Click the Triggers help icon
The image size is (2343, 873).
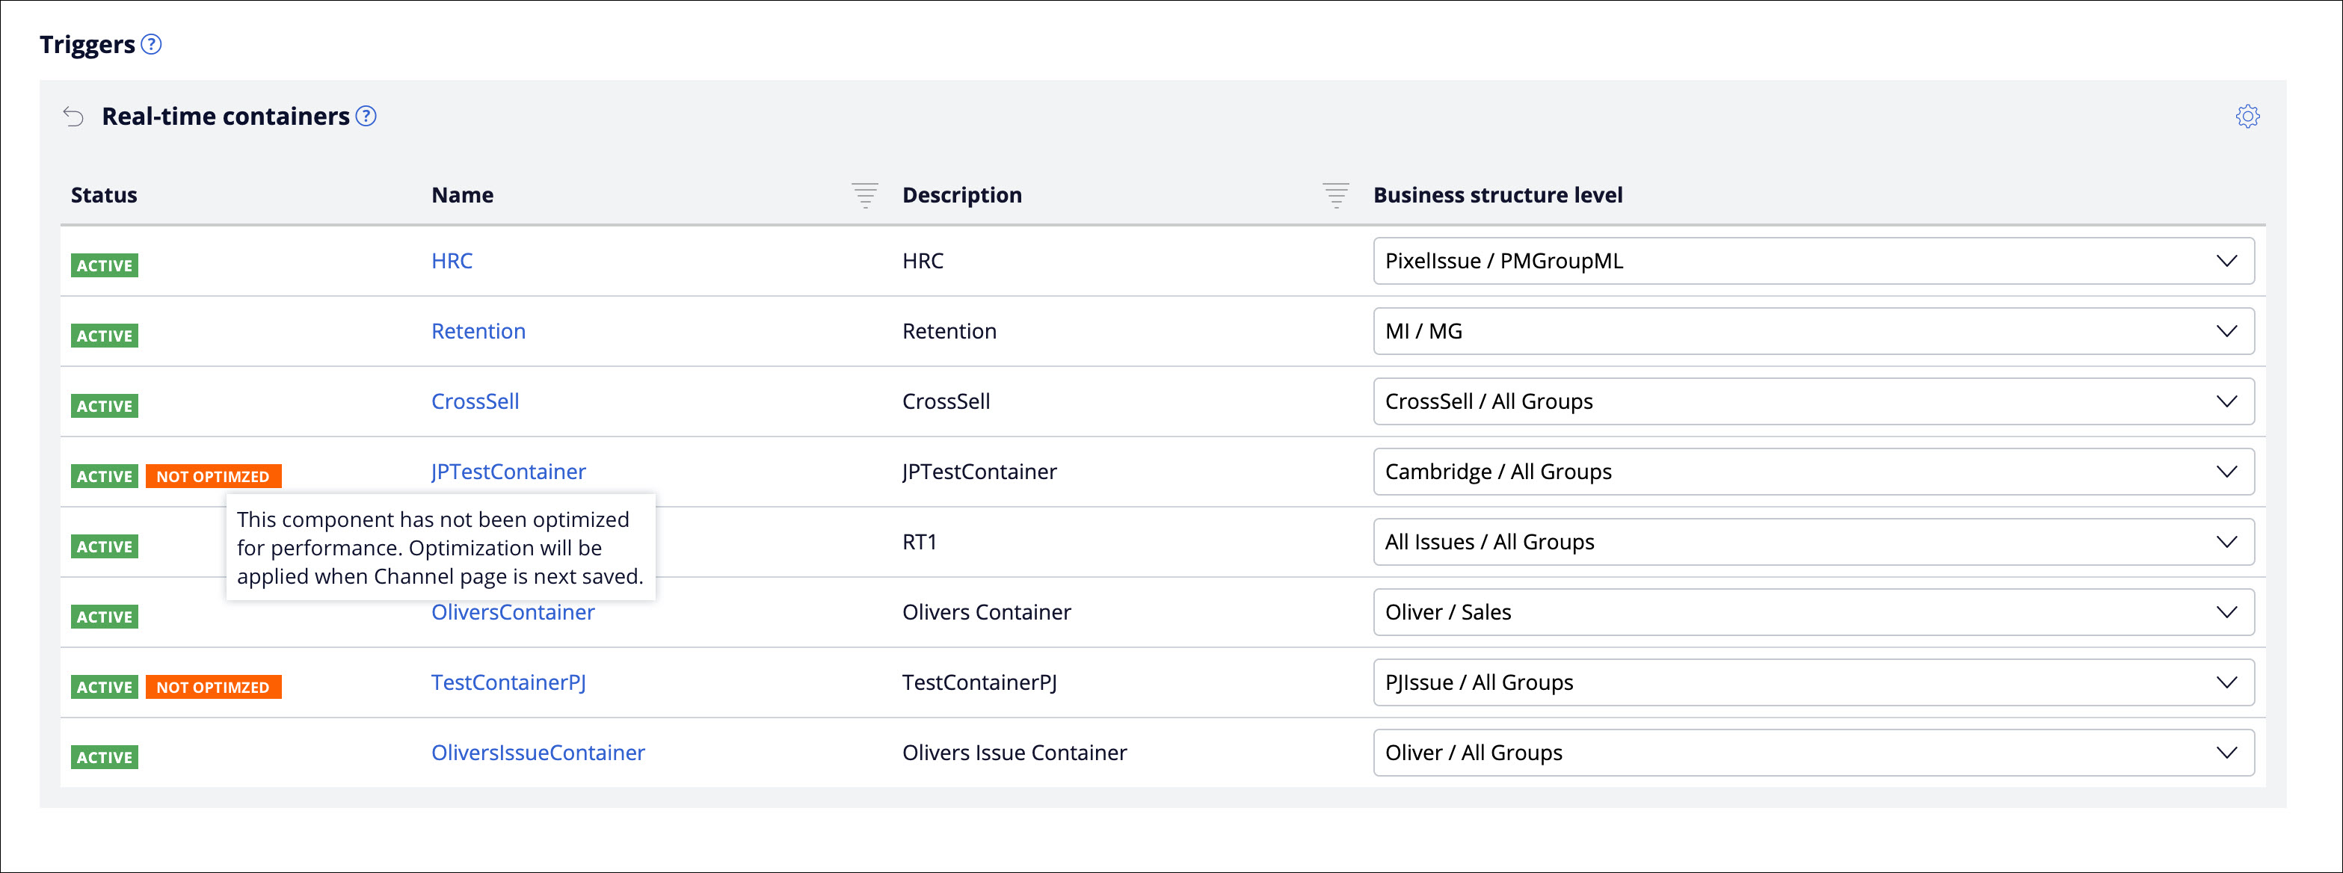pos(152,43)
